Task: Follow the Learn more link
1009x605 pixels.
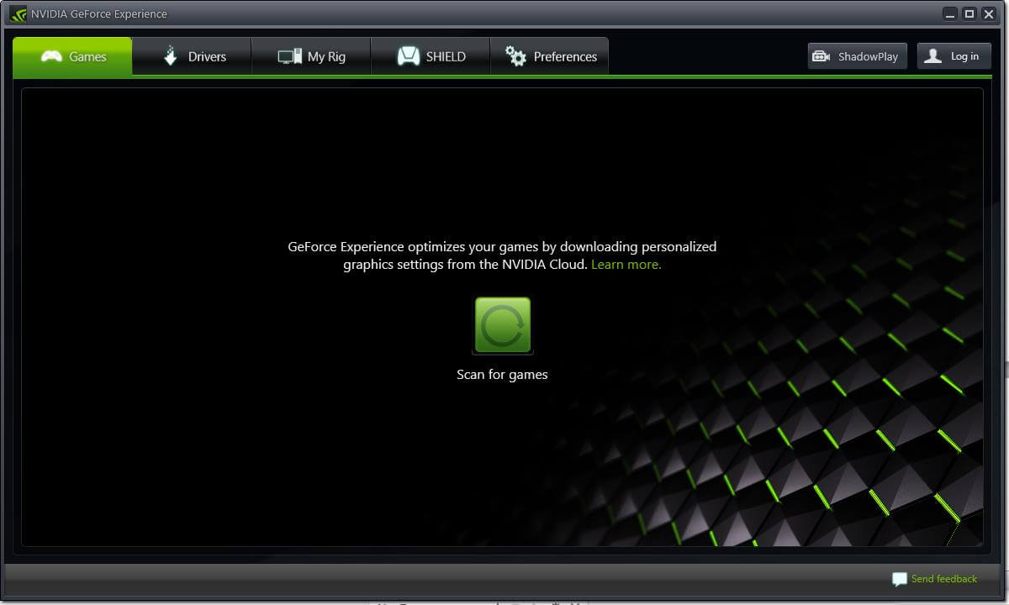Action: point(626,265)
